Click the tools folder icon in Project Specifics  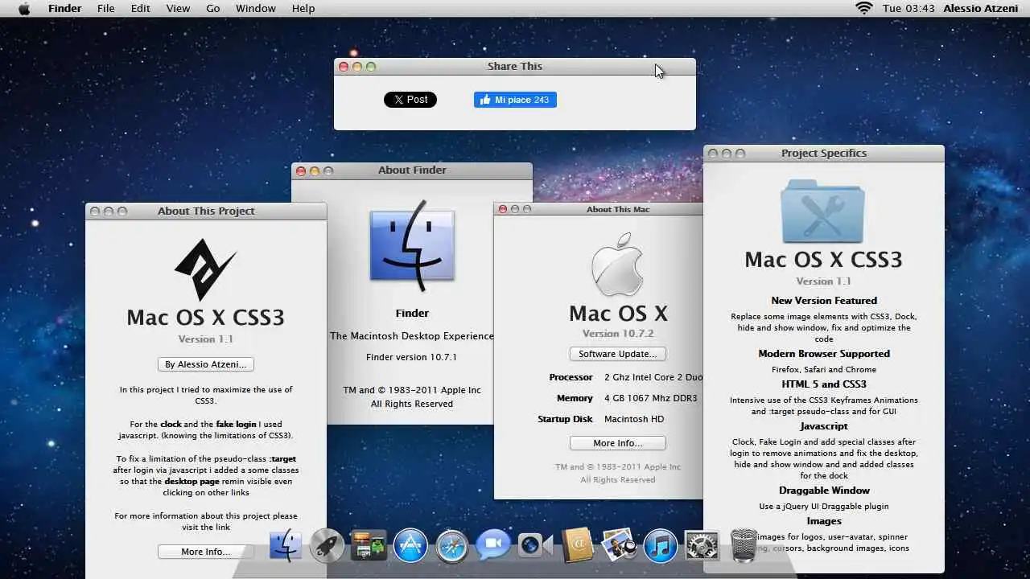(x=823, y=211)
